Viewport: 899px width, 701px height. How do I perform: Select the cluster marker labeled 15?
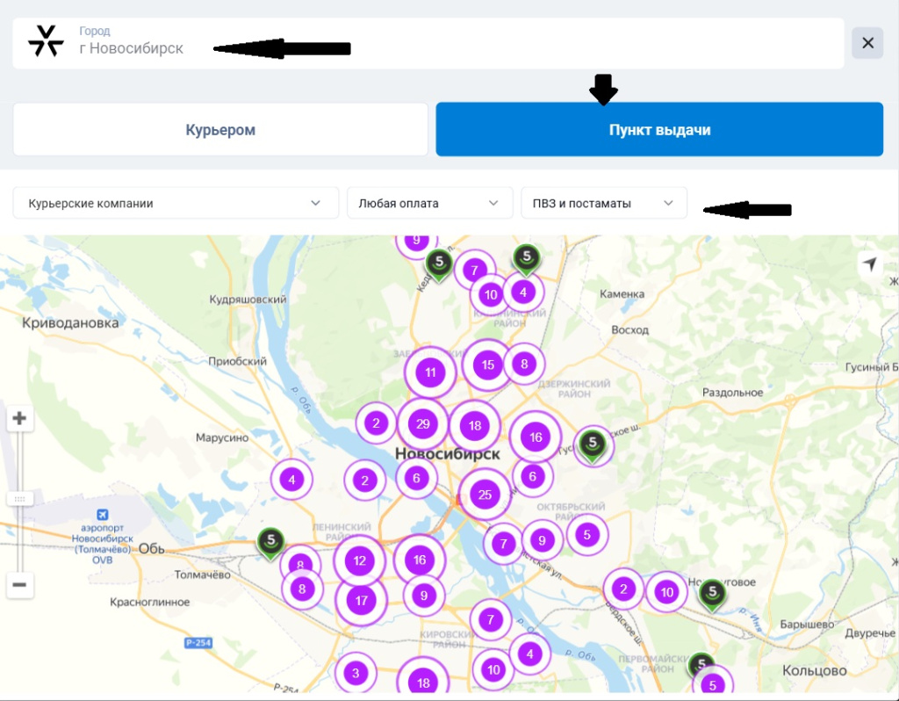[488, 365]
